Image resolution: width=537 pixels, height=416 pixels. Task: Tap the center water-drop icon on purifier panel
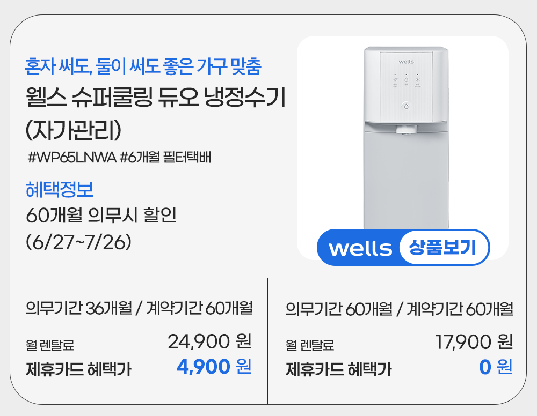(406, 79)
